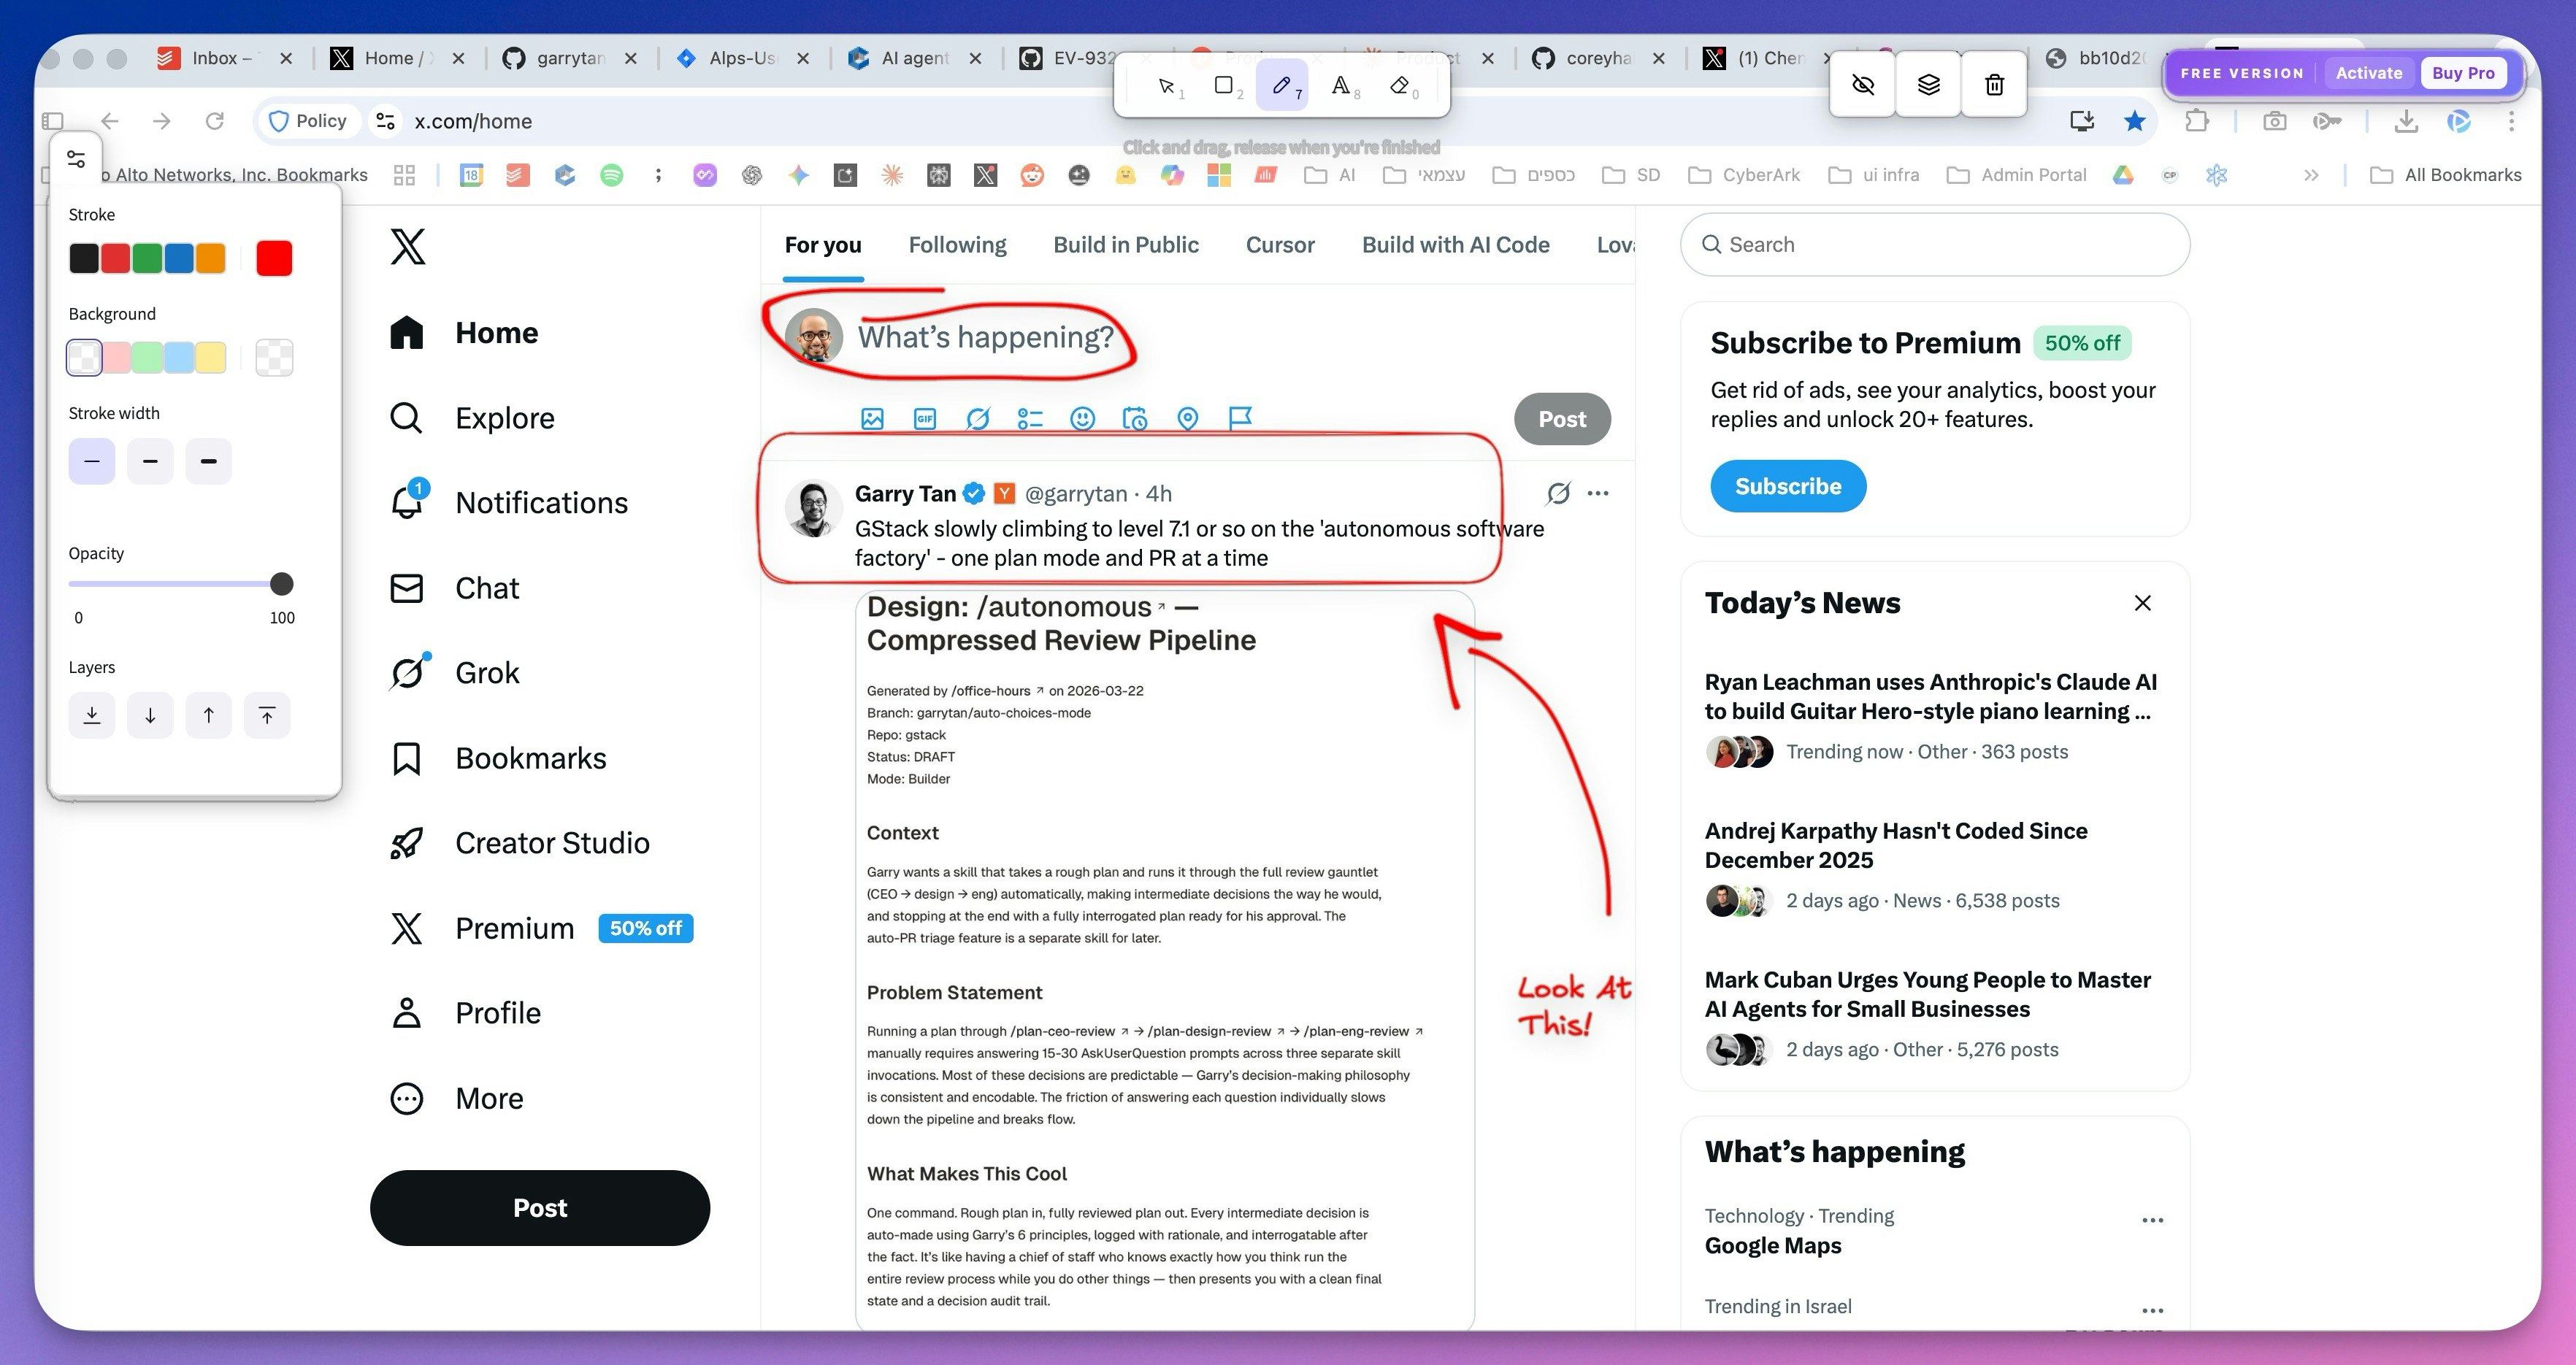Bring layer to front icon
The height and width of the screenshot is (1365, 2576).
tap(267, 715)
